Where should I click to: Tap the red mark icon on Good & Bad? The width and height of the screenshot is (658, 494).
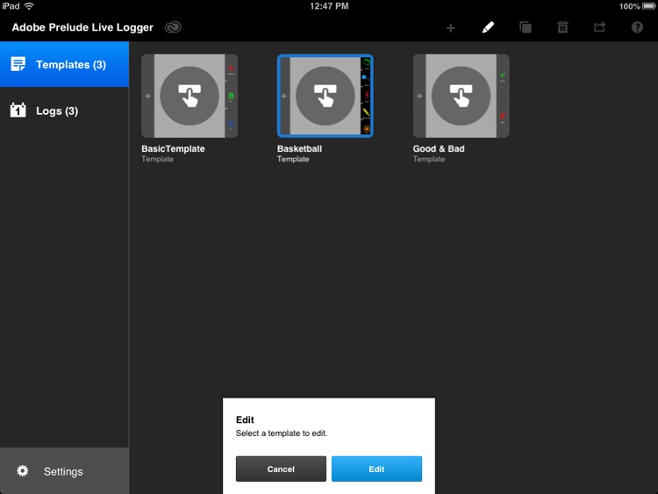point(503,116)
